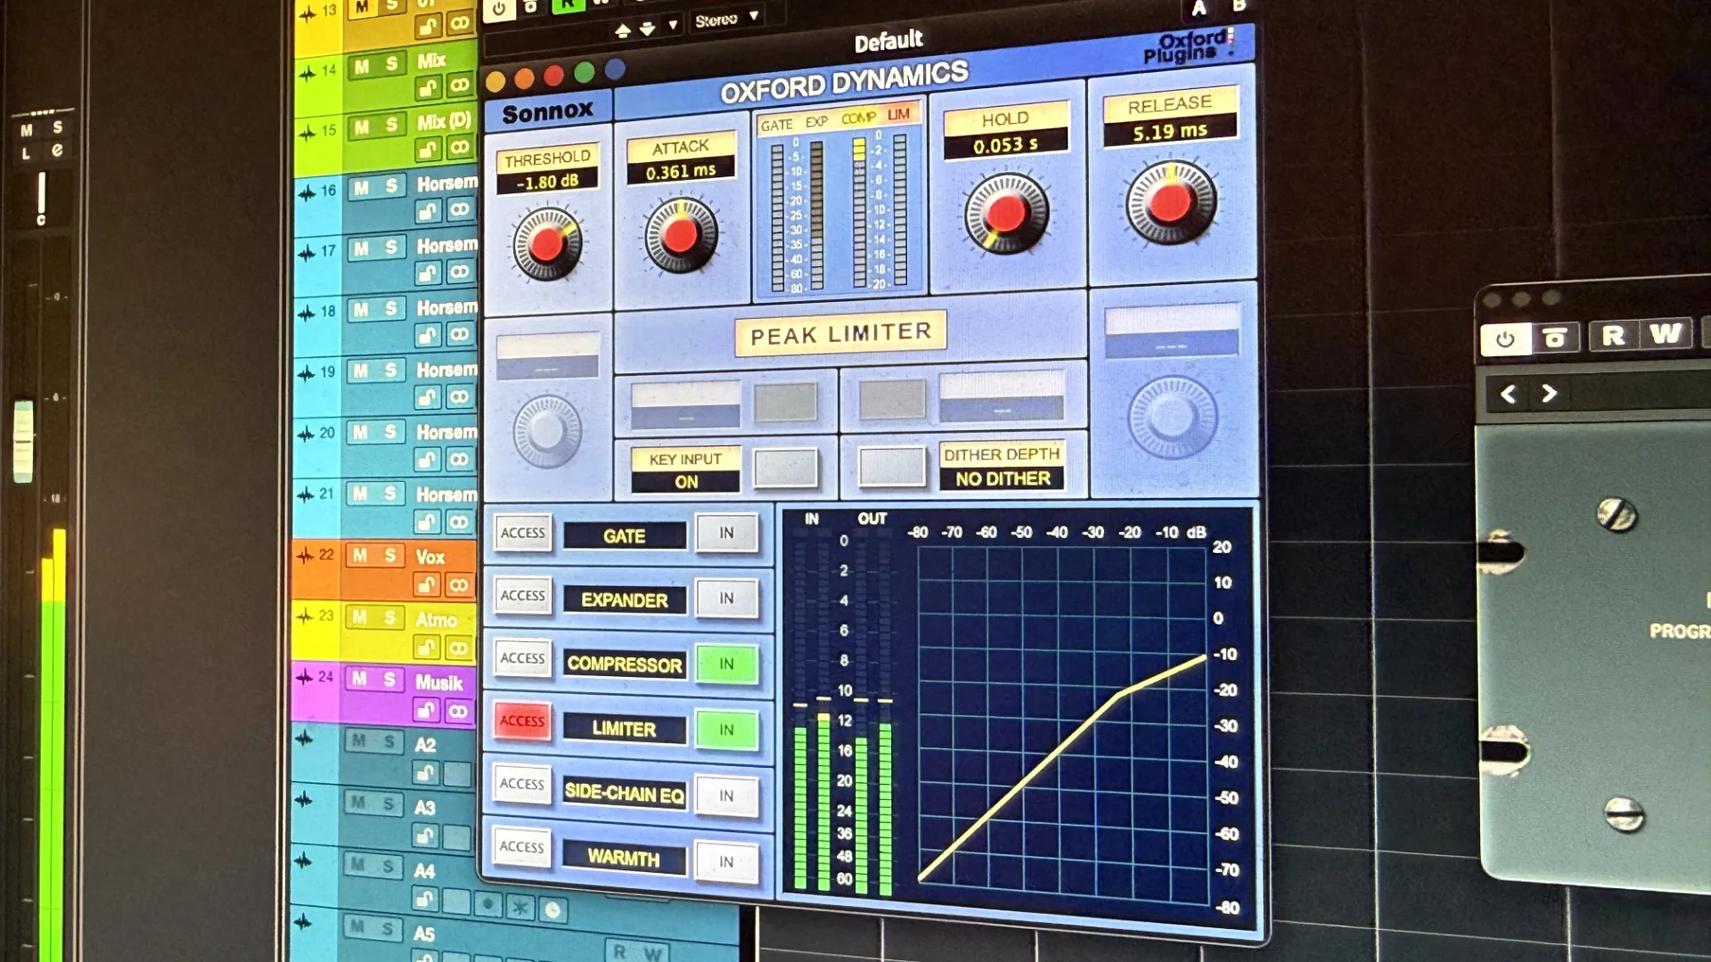Click back arrow in right plugin
The width and height of the screenshot is (1711, 962).
point(1508,394)
